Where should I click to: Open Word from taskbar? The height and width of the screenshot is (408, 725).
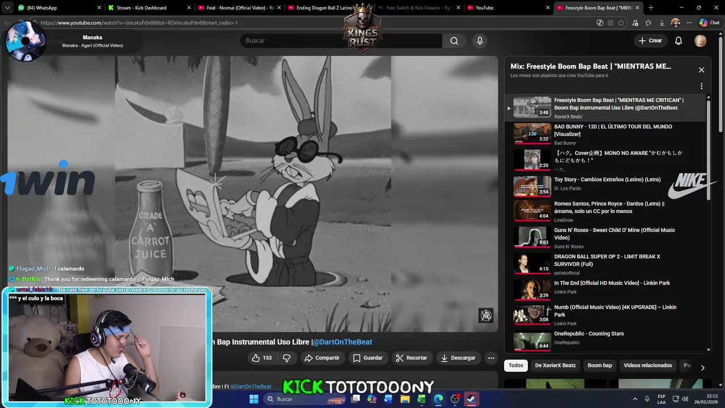(389, 399)
